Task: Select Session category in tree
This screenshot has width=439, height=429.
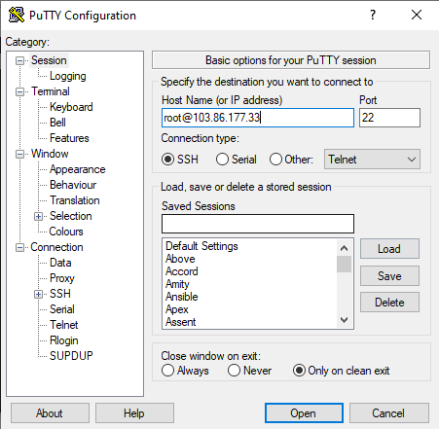Action: click(49, 60)
